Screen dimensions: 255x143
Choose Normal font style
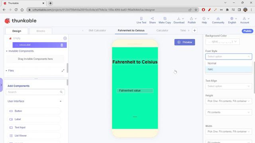(229, 63)
